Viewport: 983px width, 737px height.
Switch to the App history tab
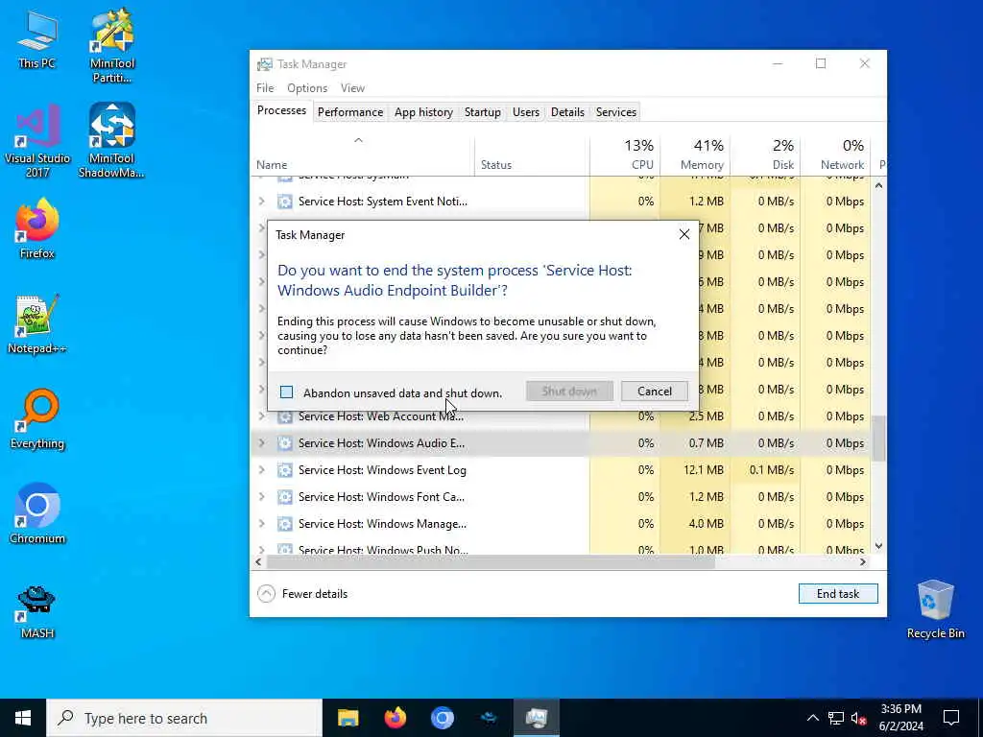(x=423, y=112)
